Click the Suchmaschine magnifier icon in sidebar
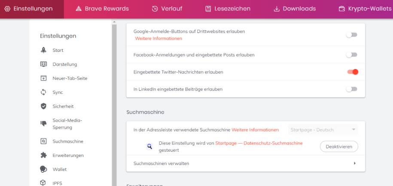The image size is (393, 186). click(44, 141)
